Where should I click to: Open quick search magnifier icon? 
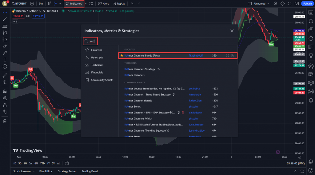pos(275,4)
